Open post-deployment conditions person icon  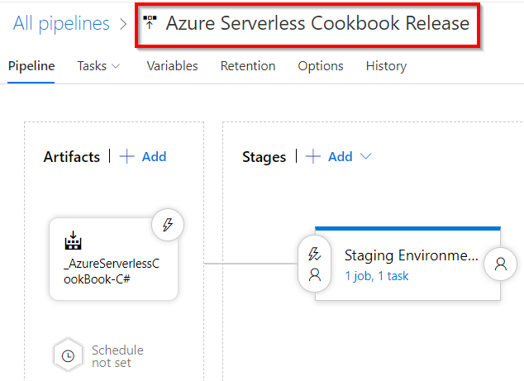click(x=500, y=264)
